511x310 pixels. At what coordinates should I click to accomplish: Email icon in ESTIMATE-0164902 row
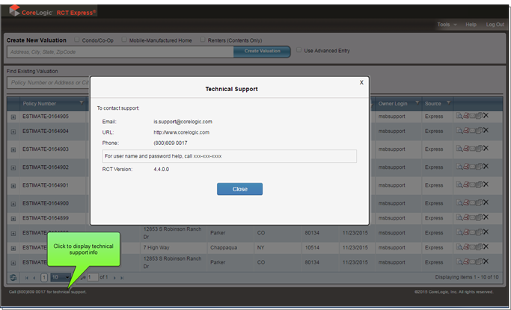[472, 167]
